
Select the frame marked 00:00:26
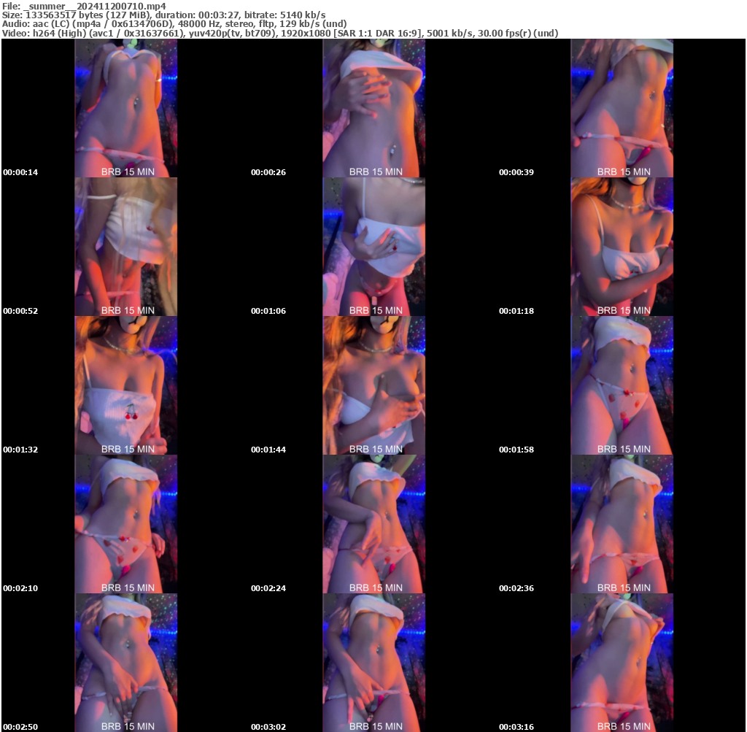pos(373,108)
